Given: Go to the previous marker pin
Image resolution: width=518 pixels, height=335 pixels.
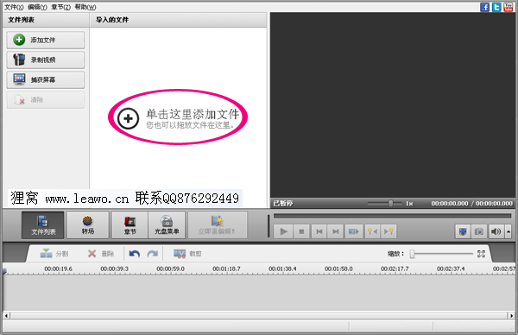Looking at the screenshot, I should (372, 231).
